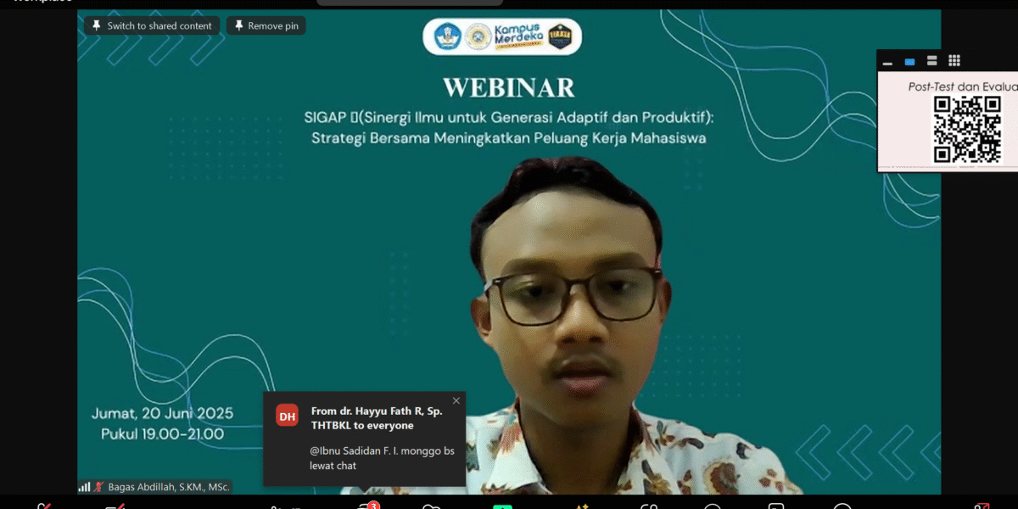Click the DH sender avatar
This screenshot has width=1018, height=509.
coord(288,416)
